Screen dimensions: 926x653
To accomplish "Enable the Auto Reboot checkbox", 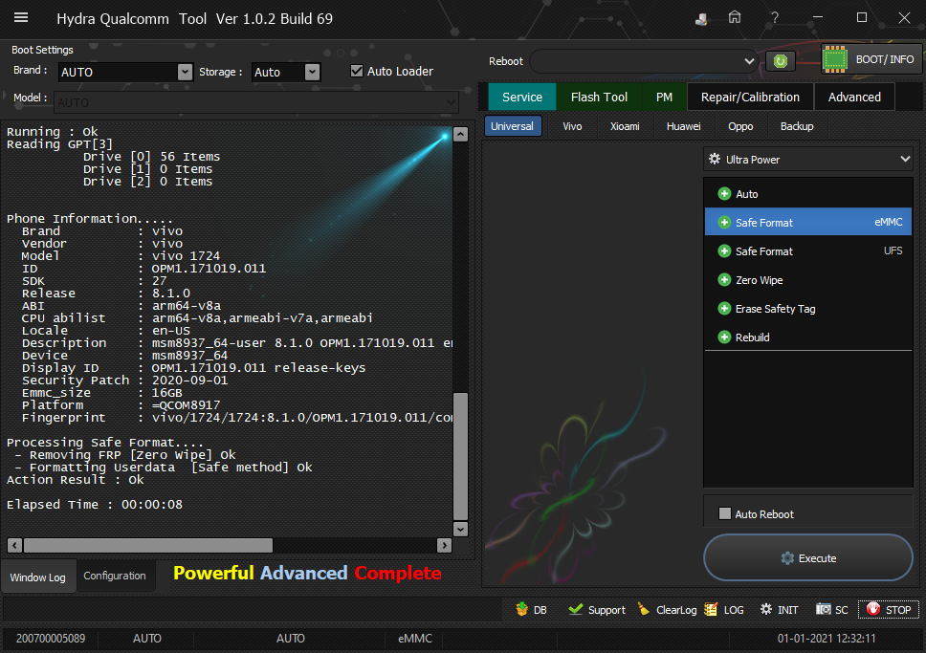I will coord(724,513).
